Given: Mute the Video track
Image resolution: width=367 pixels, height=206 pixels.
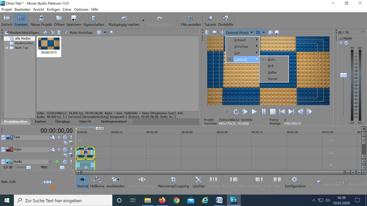Looking at the screenshot, I should click(x=65, y=149).
